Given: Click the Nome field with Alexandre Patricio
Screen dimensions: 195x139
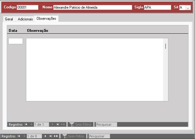Looking at the screenshot, I should 93,7.
